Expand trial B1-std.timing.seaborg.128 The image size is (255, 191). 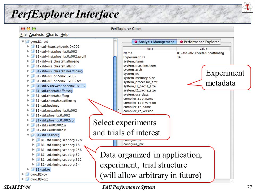point(33,140)
